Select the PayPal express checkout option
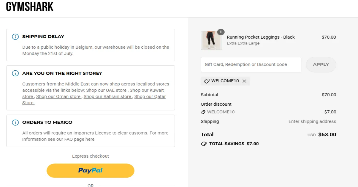Viewport: 358px width, 187px height. pos(90,170)
